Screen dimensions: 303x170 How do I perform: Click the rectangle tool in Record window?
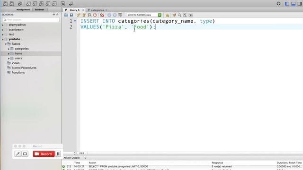tap(25, 154)
